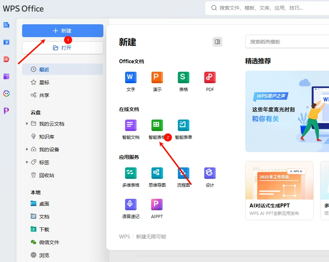Open the 多维表格 app

click(x=131, y=177)
